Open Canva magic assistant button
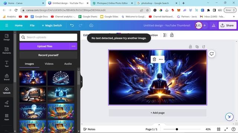 pyautogui.click(x=229, y=117)
